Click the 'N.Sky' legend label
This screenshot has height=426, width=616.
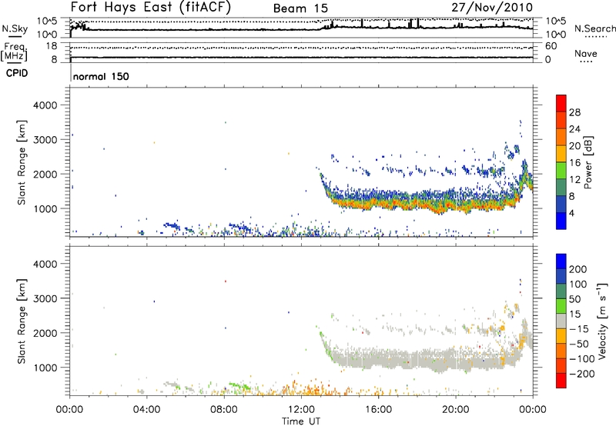click(x=15, y=28)
